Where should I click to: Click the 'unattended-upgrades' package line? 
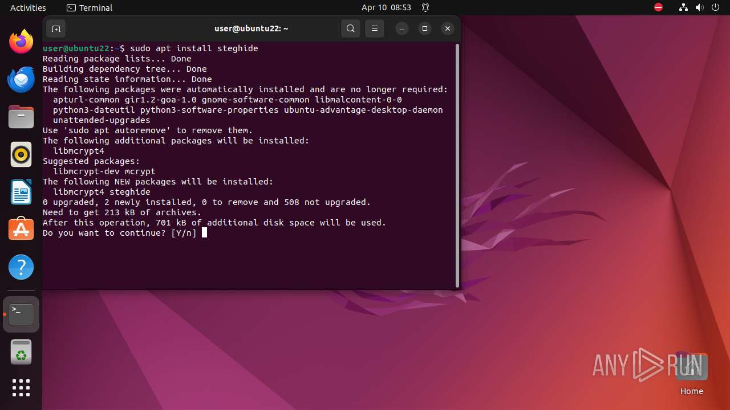click(x=102, y=120)
